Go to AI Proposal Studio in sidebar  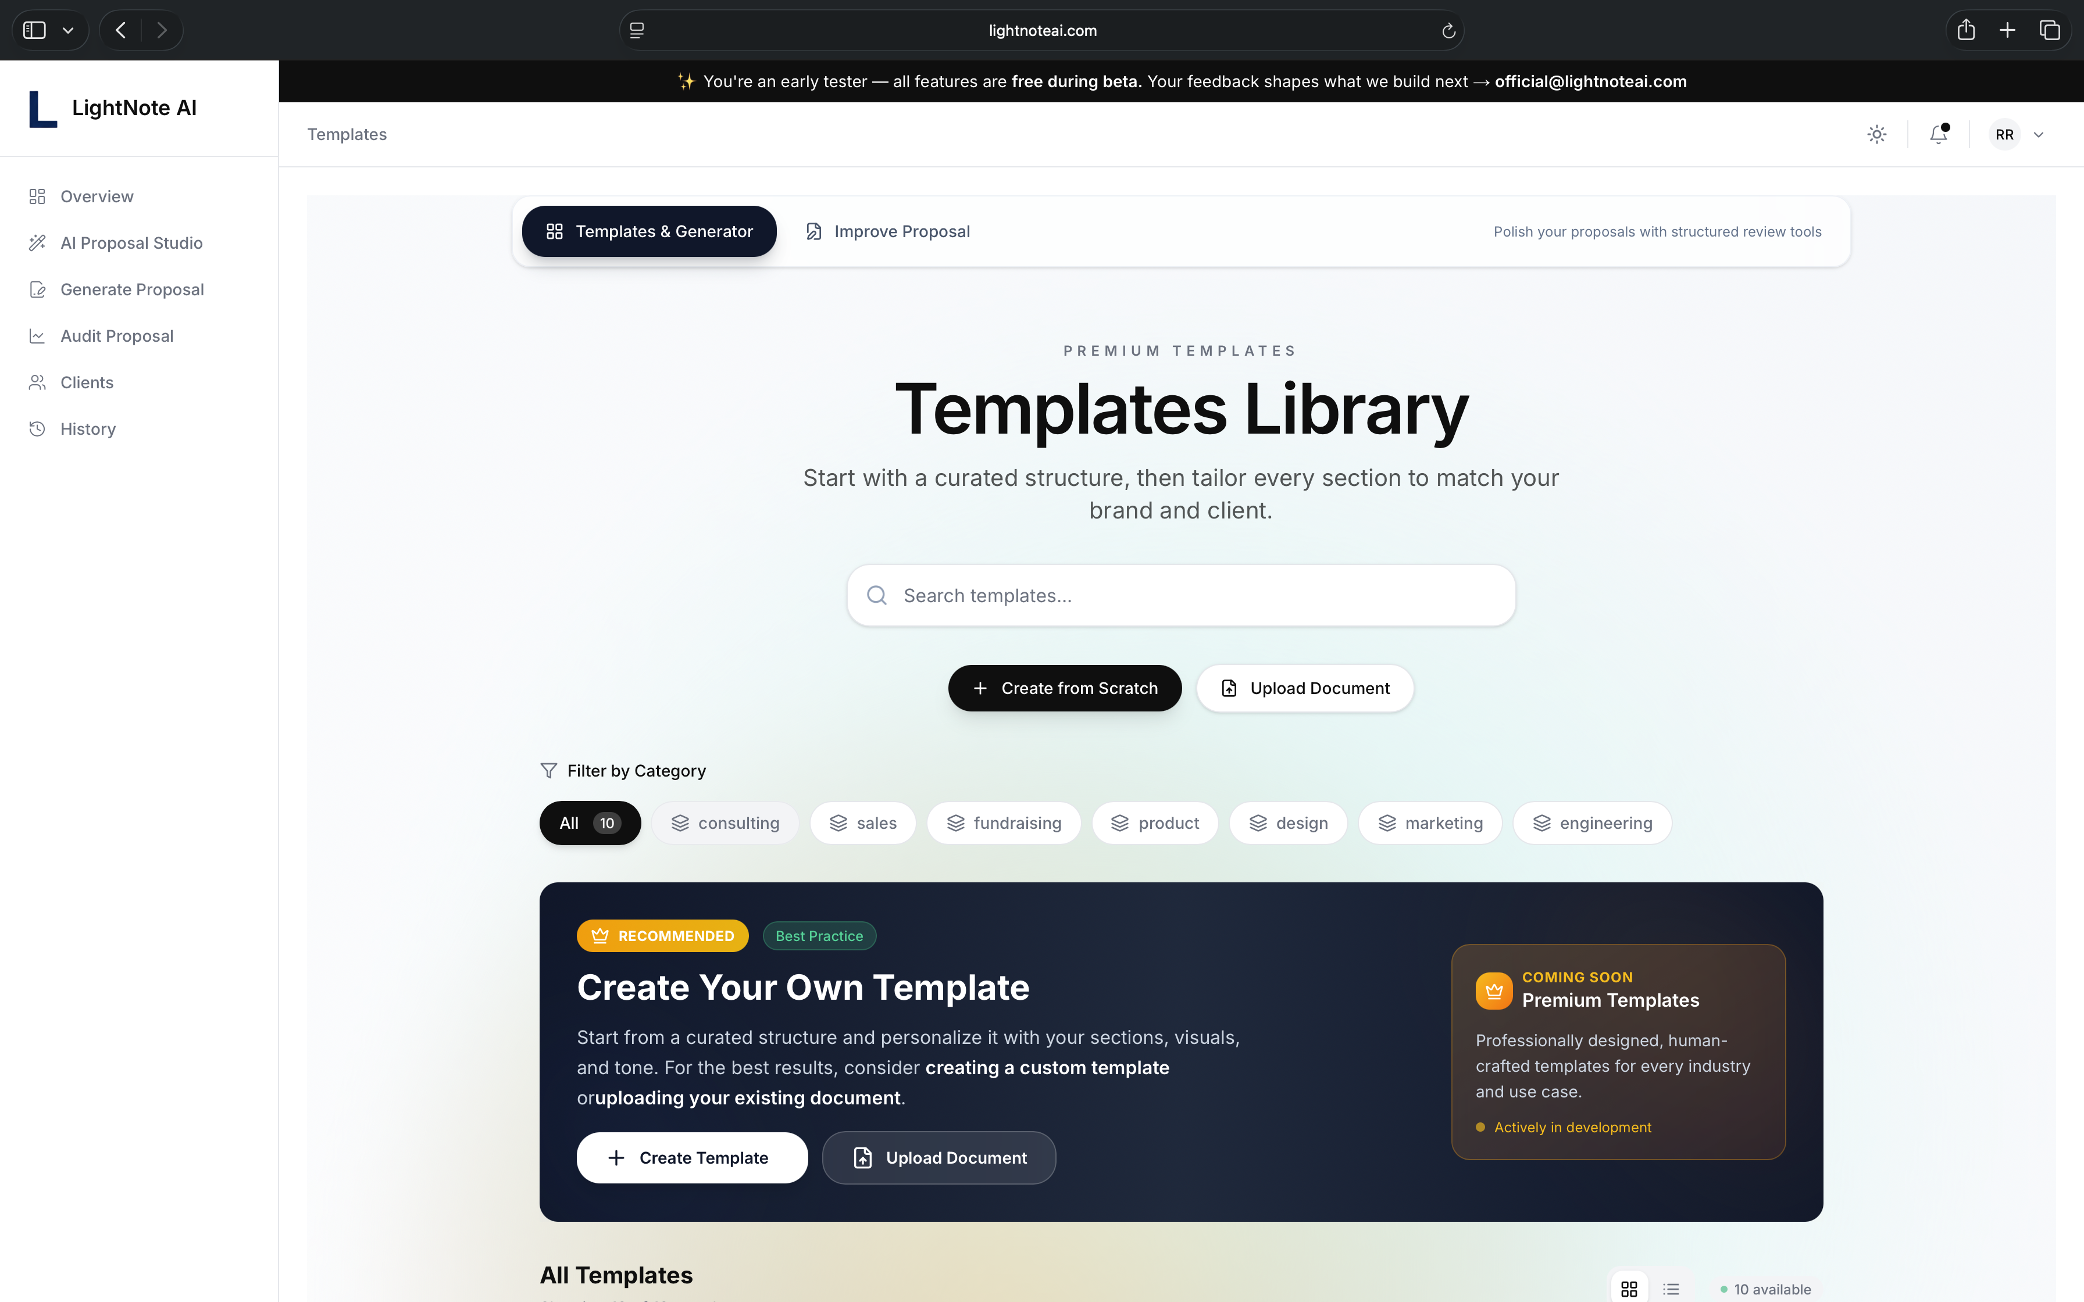click(131, 243)
